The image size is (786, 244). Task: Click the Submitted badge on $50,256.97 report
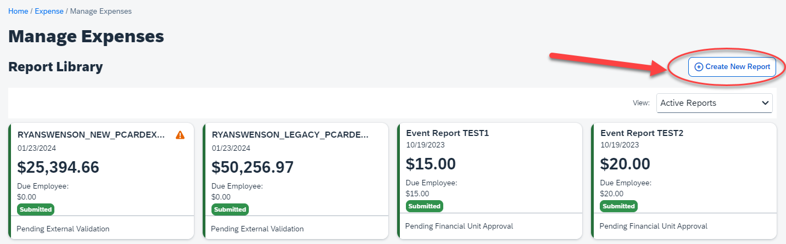(230, 209)
